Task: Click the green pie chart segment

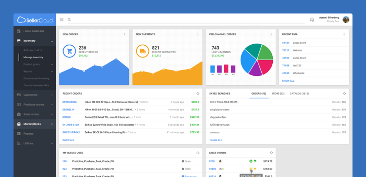Action: click(x=265, y=52)
